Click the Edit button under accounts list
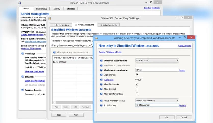 [75, 107]
